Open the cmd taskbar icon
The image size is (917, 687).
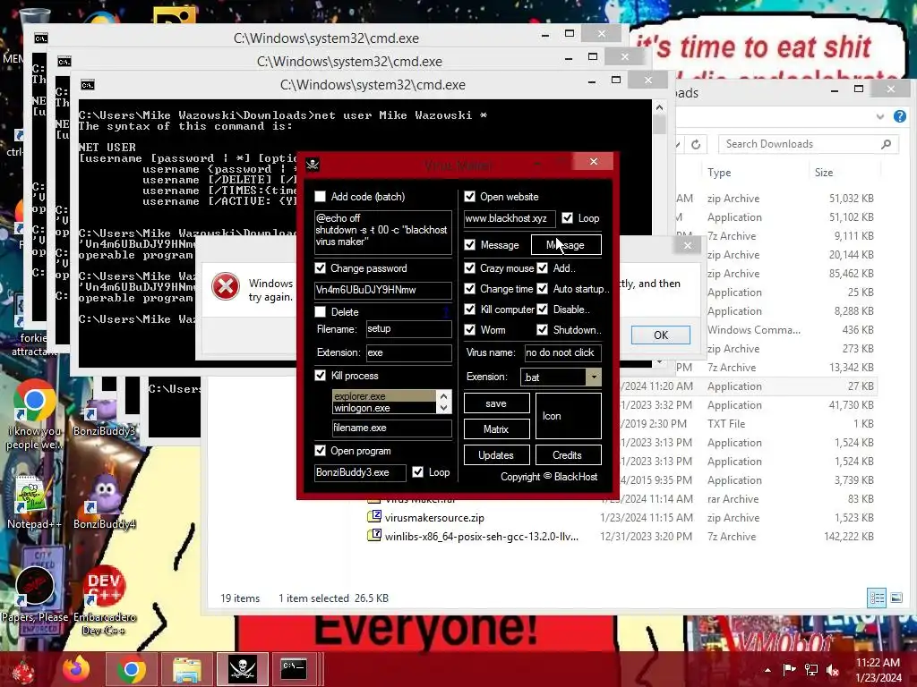(294, 669)
